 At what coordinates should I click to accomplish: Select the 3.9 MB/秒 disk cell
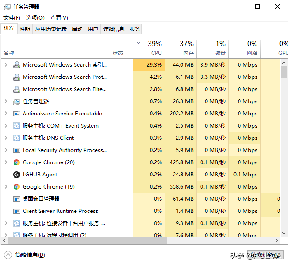[x=213, y=65]
